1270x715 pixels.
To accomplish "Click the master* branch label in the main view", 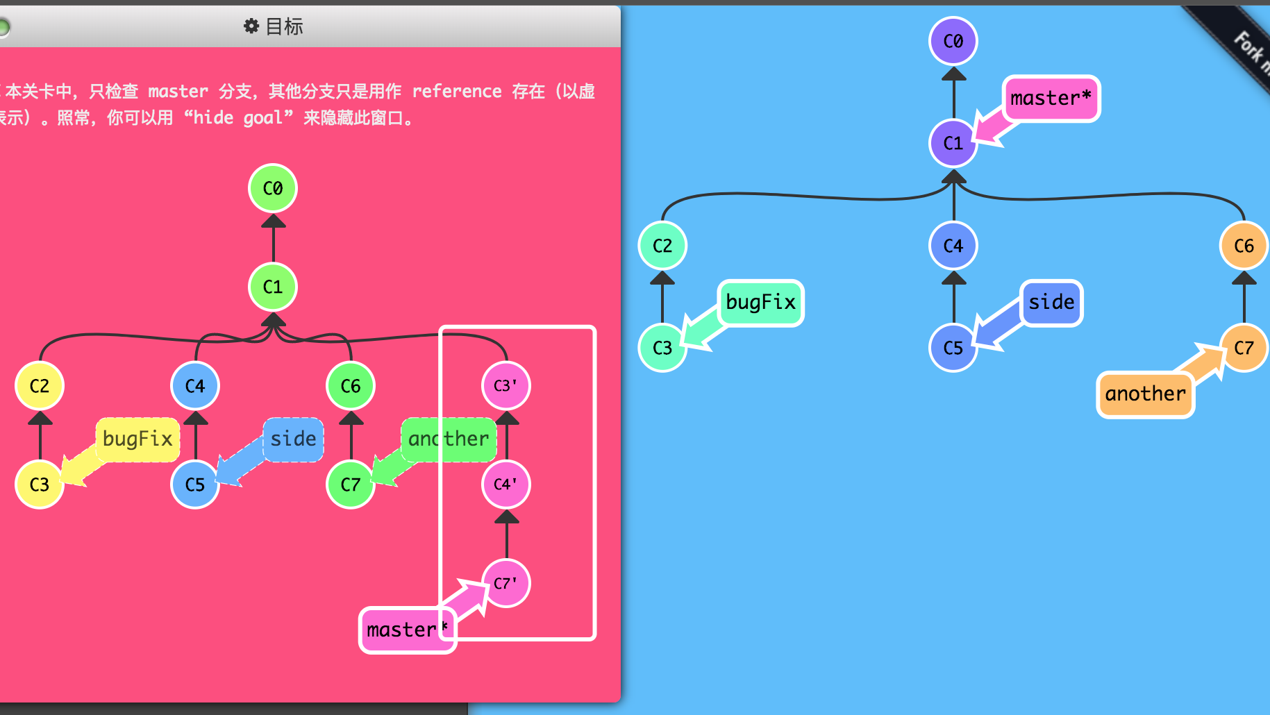I will click(1051, 99).
